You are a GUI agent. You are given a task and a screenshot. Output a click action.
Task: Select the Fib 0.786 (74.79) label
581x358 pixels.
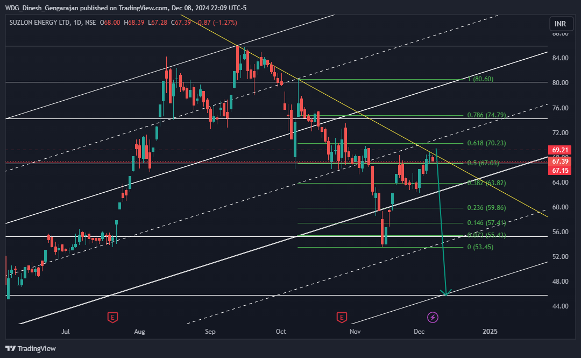point(486,115)
